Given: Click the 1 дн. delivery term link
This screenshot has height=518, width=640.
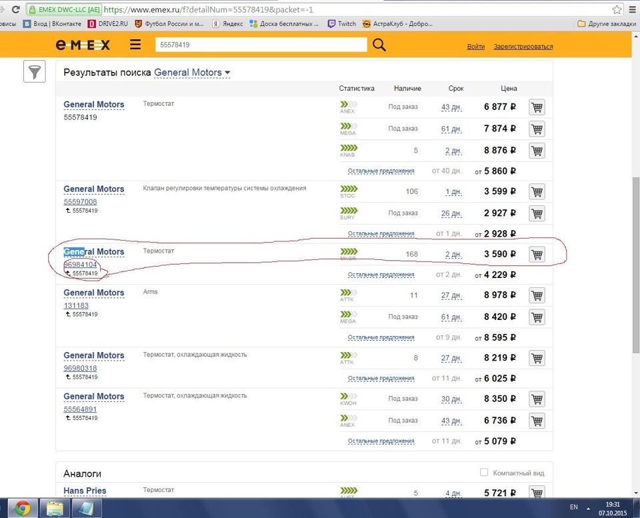Looking at the screenshot, I should point(453,192).
